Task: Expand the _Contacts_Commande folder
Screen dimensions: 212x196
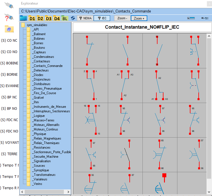Action: [48, 66]
